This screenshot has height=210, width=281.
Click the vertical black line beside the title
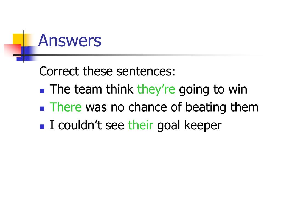24,46
